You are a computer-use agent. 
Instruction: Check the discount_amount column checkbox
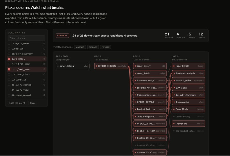click(9, 95)
